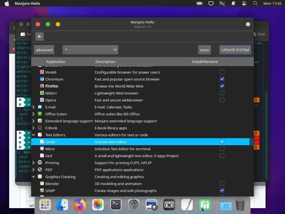Screen dimensions: 285x214
Task: Open the system settings gear in dock
Action: coord(134,205)
